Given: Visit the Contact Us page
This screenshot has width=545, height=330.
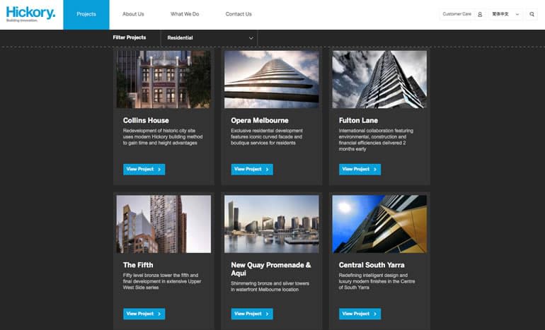Looking at the screenshot, I should click(x=239, y=14).
